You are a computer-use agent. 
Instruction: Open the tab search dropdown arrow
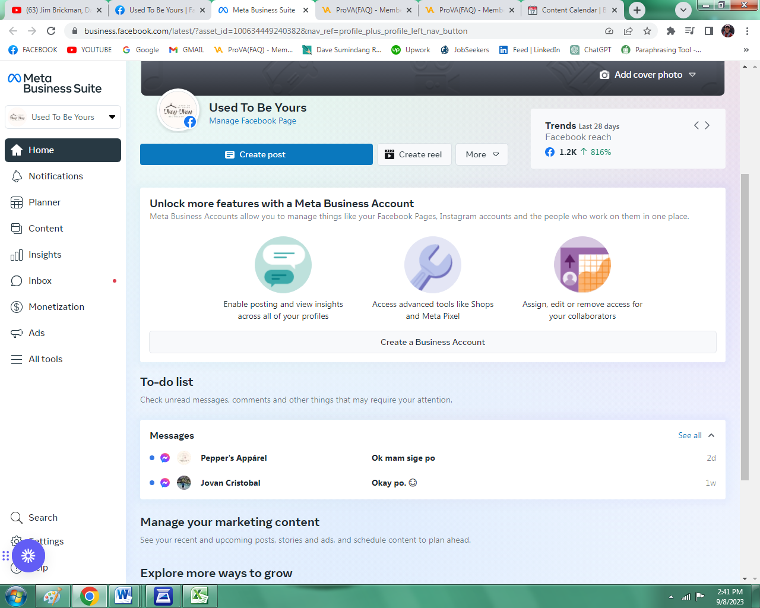(x=683, y=10)
